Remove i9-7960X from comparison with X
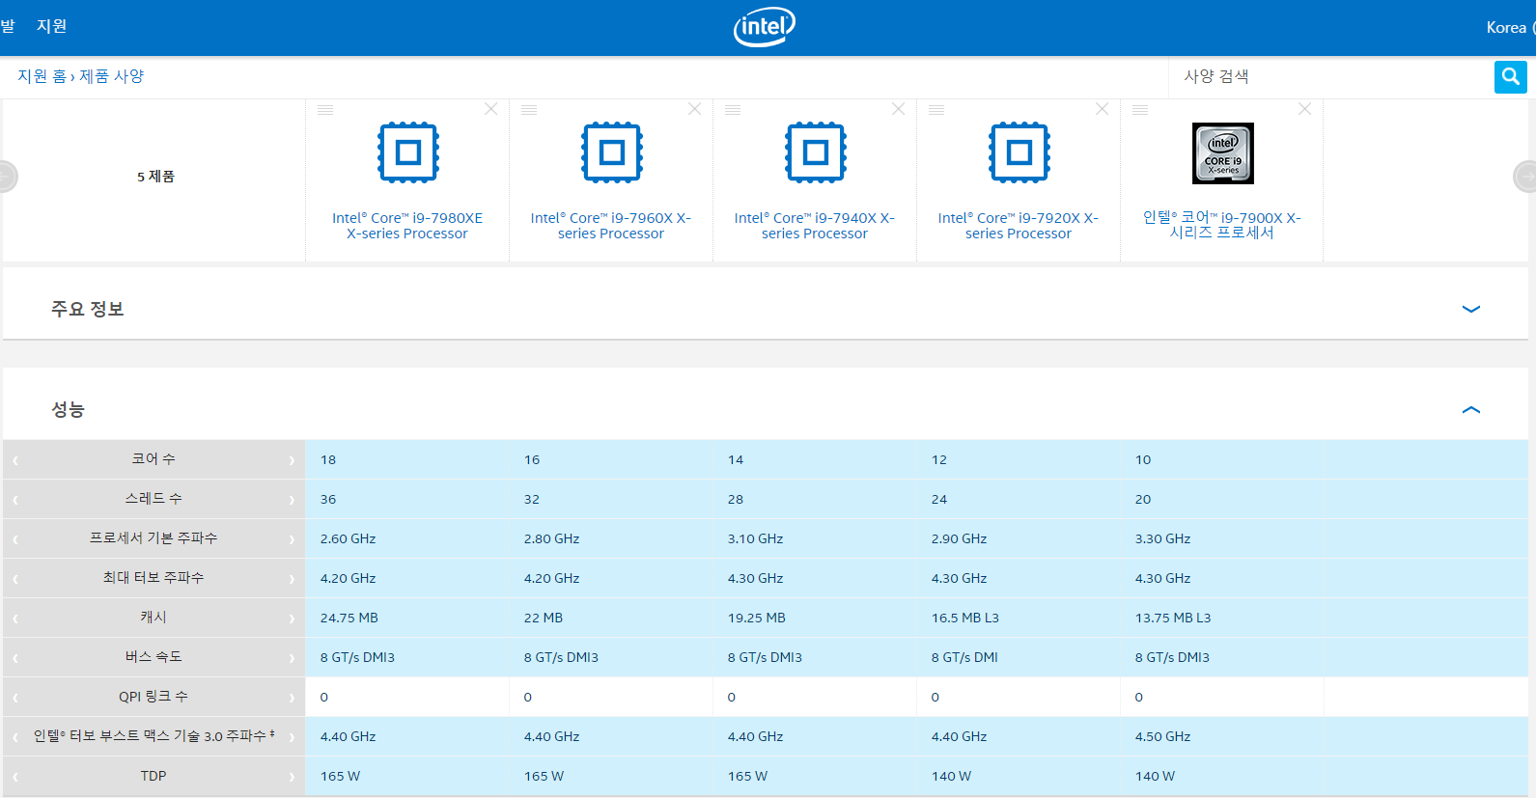1536x798 pixels. pyautogui.click(x=695, y=109)
